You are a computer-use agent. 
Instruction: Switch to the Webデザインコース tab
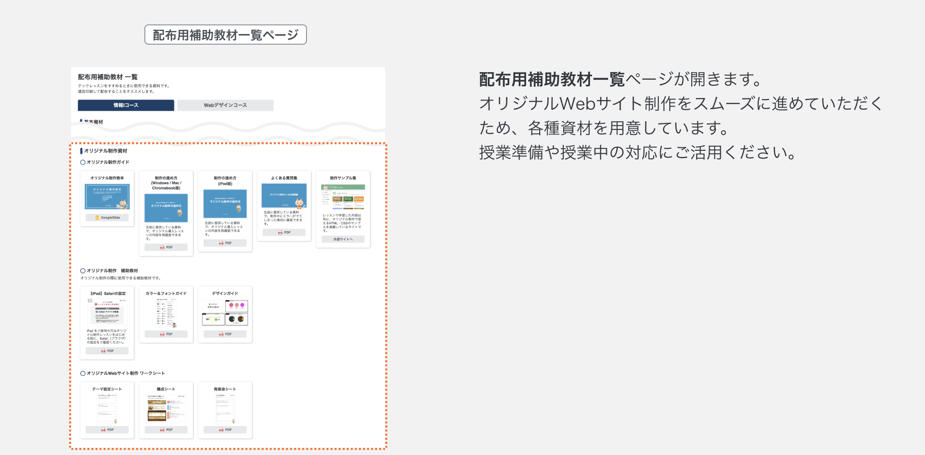pyautogui.click(x=225, y=105)
